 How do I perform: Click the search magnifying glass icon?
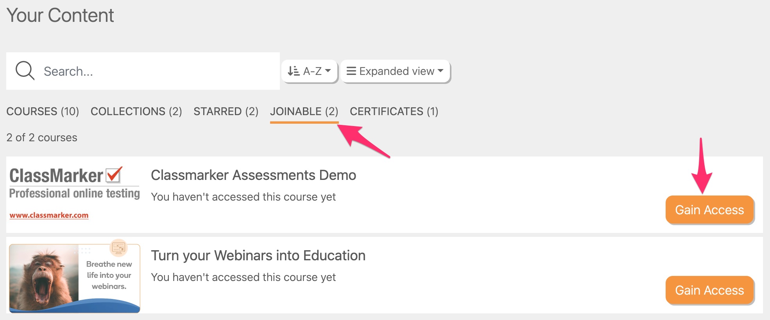[25, 71]
